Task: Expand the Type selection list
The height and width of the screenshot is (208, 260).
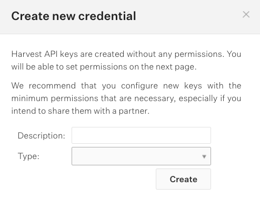Action: 141,156
